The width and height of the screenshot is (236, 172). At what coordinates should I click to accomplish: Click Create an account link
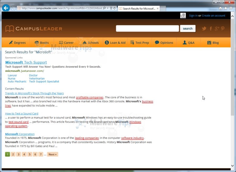pos(214,16)
